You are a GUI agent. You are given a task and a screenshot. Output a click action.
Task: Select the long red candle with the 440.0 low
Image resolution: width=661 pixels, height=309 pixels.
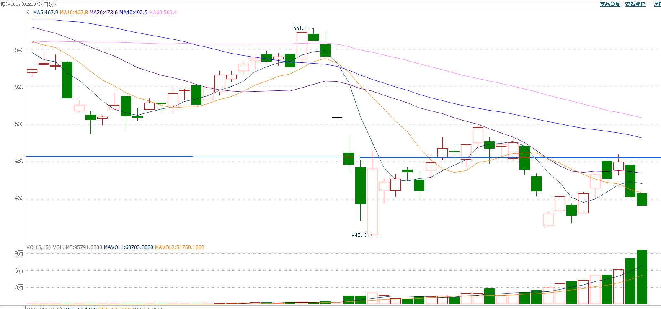(372, 202)
